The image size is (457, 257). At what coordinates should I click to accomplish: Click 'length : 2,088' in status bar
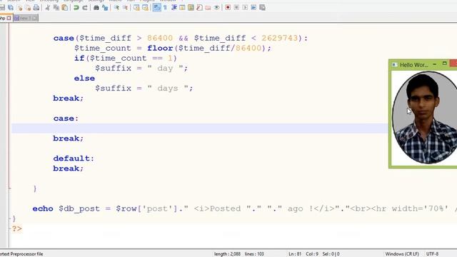point(227,254)
